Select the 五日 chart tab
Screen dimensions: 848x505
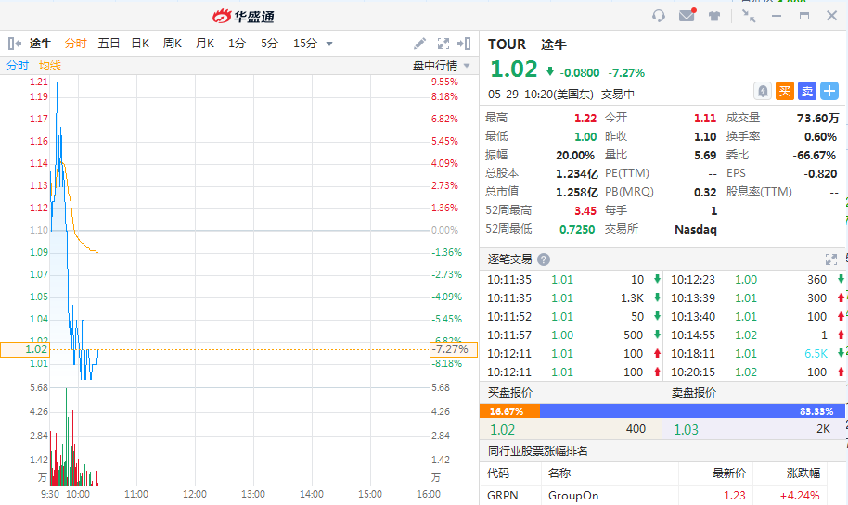pyautogui.click(x=109, y=44)
